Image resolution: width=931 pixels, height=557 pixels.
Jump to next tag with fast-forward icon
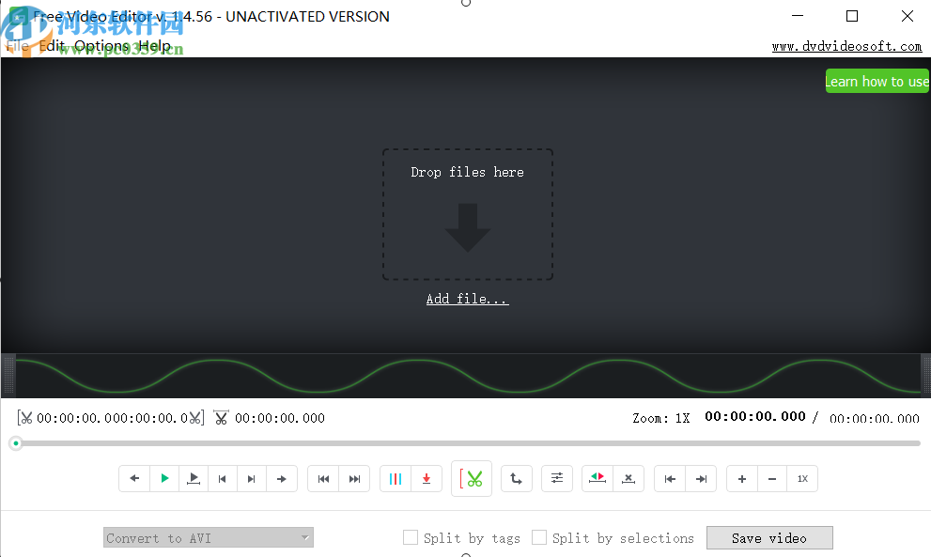pyautogui.click(x=354, y=479)
